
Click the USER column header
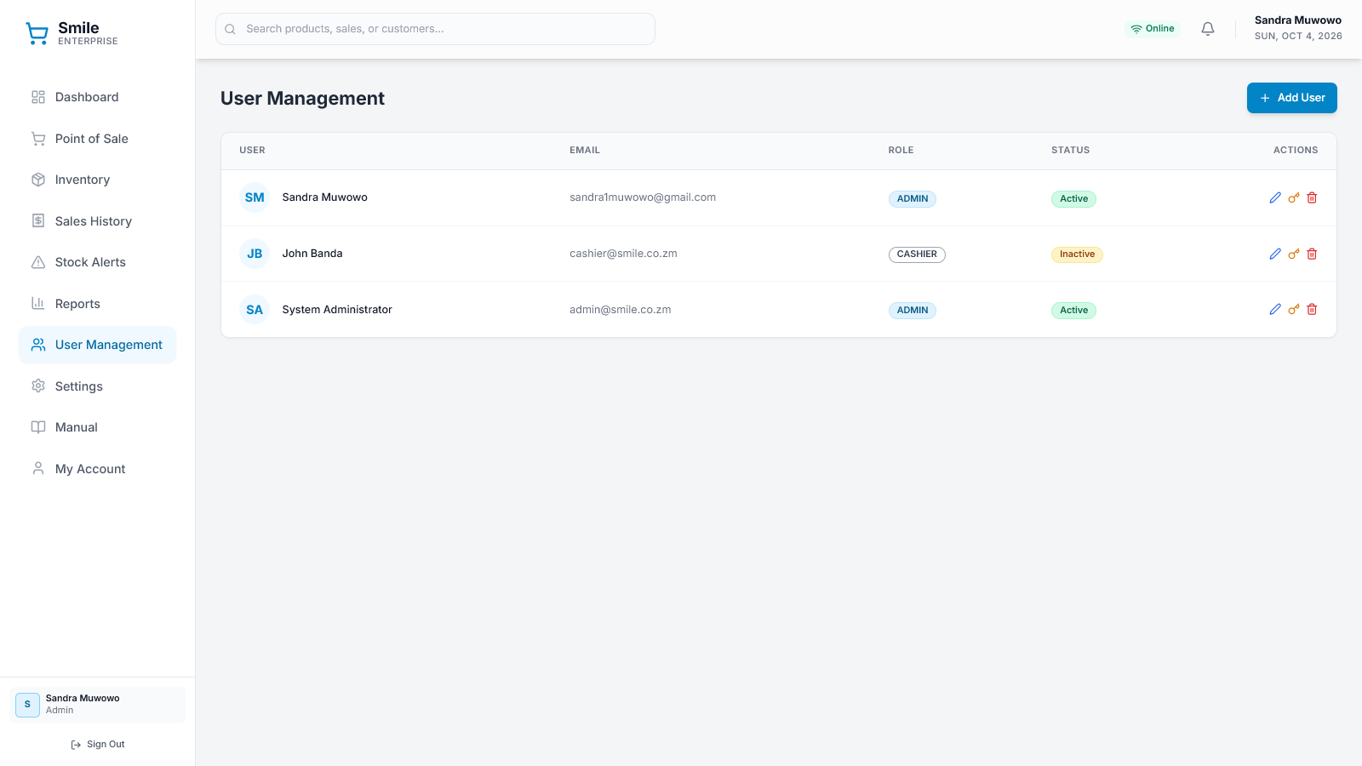tap(252, 150)
